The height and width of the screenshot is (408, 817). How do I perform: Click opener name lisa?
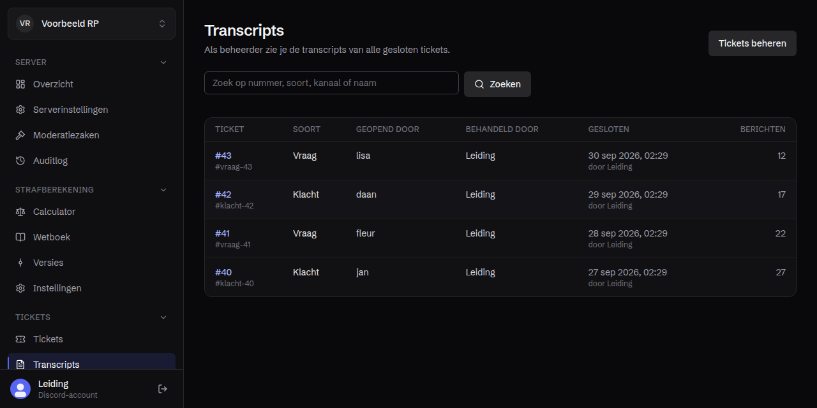pos(363,156)
